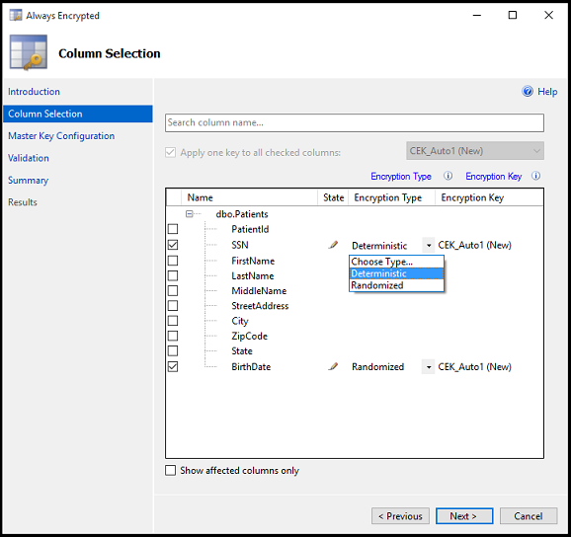Screen dimensions: 571x537
Task: Go to the Summary wizard page
Action: coord(28,181)
